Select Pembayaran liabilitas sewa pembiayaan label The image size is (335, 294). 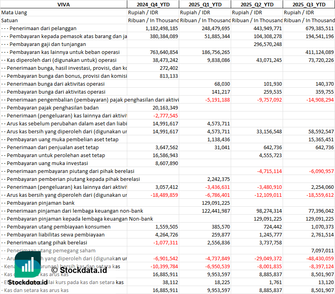coord(56,234)
